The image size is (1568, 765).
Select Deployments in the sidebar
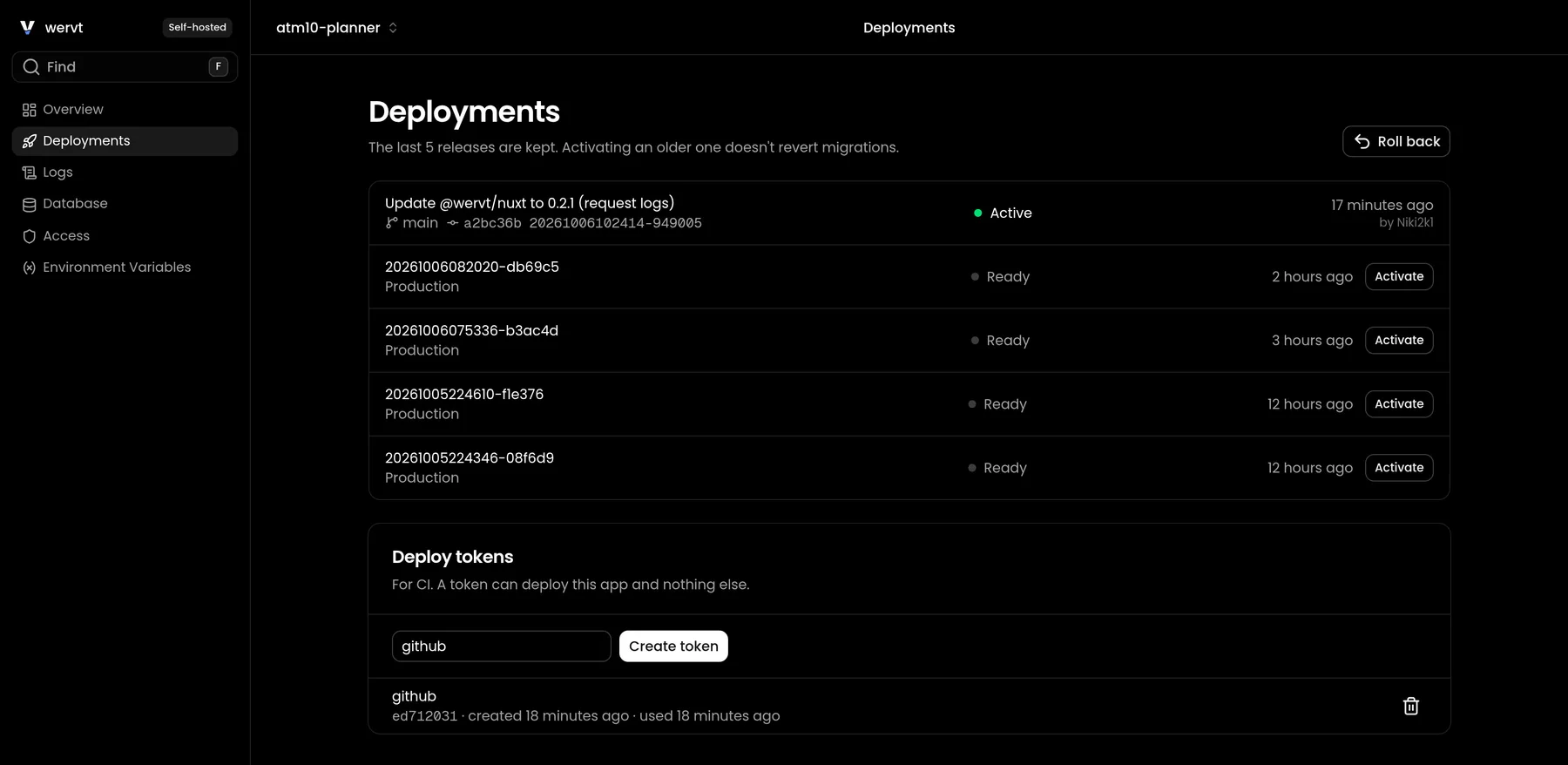[125, 141]
